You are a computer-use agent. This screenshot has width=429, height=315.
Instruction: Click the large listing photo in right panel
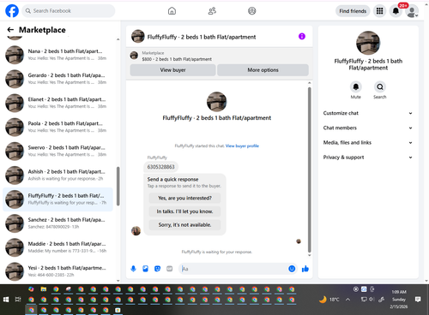point(368,43)
